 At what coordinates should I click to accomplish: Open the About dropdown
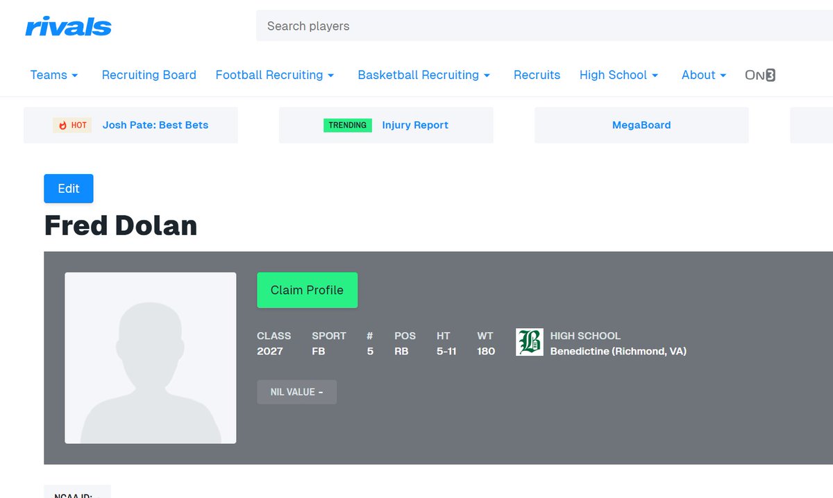703,75
